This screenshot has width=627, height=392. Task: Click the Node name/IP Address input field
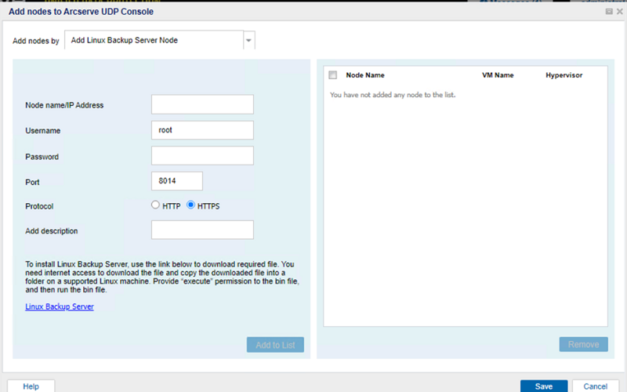[202, 104]
